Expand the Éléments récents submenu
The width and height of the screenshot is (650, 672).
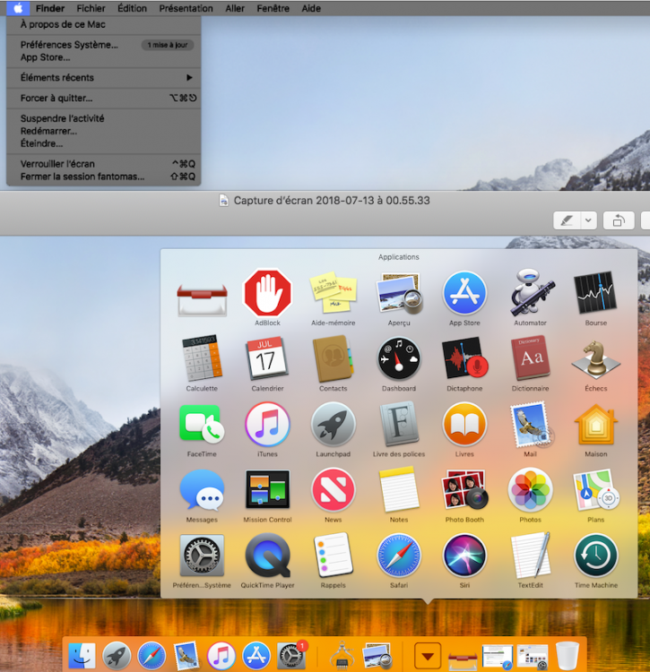tap(104, 78)
